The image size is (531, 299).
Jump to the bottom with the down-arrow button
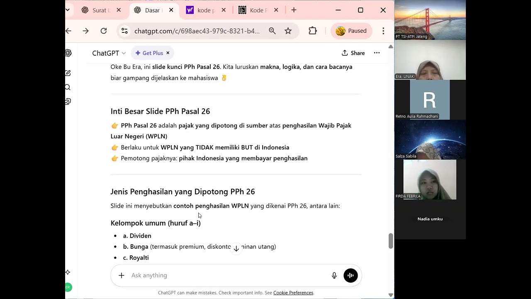[x=236, y=248]
